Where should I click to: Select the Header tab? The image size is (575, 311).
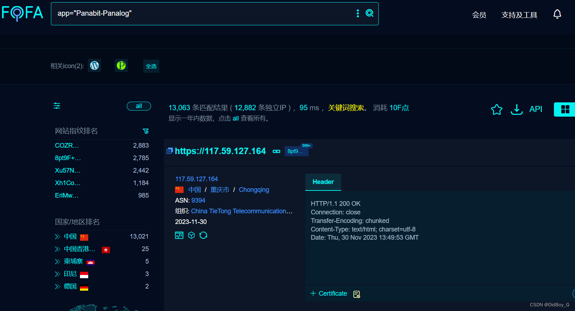323,182
